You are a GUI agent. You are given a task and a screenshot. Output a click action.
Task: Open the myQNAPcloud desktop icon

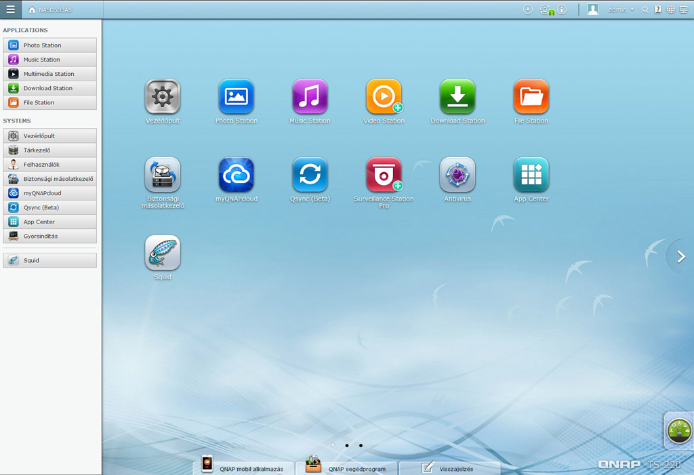point(237,175)
